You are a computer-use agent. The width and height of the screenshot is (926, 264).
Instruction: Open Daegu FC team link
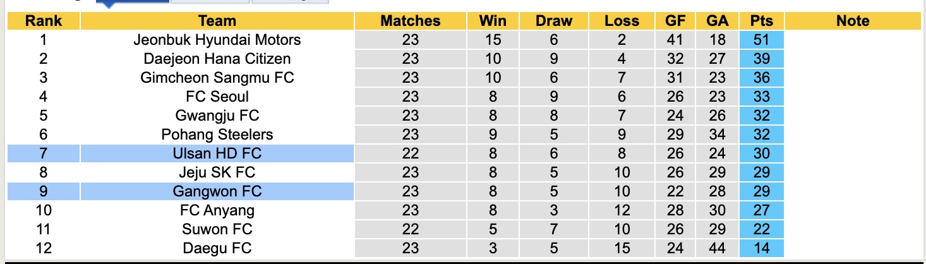coord(217,248)
